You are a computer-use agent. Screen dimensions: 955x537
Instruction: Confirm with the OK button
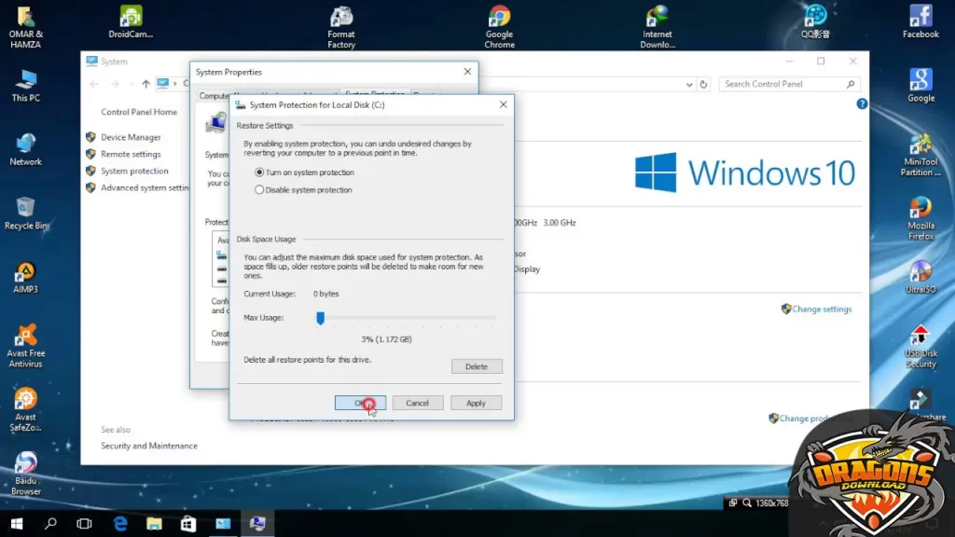(359, 402)
